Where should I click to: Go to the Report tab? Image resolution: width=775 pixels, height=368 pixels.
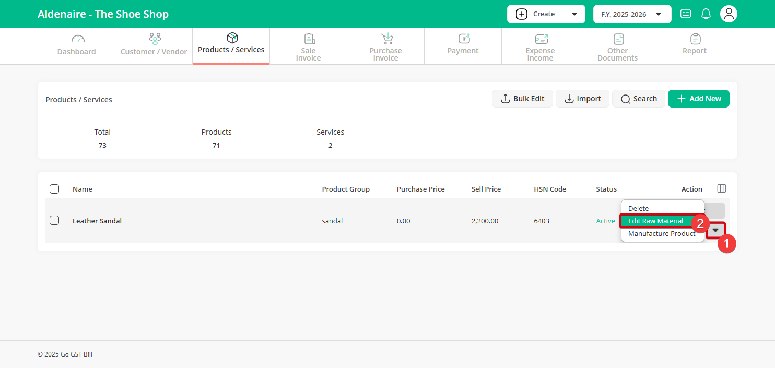click(x=695, y=46)
